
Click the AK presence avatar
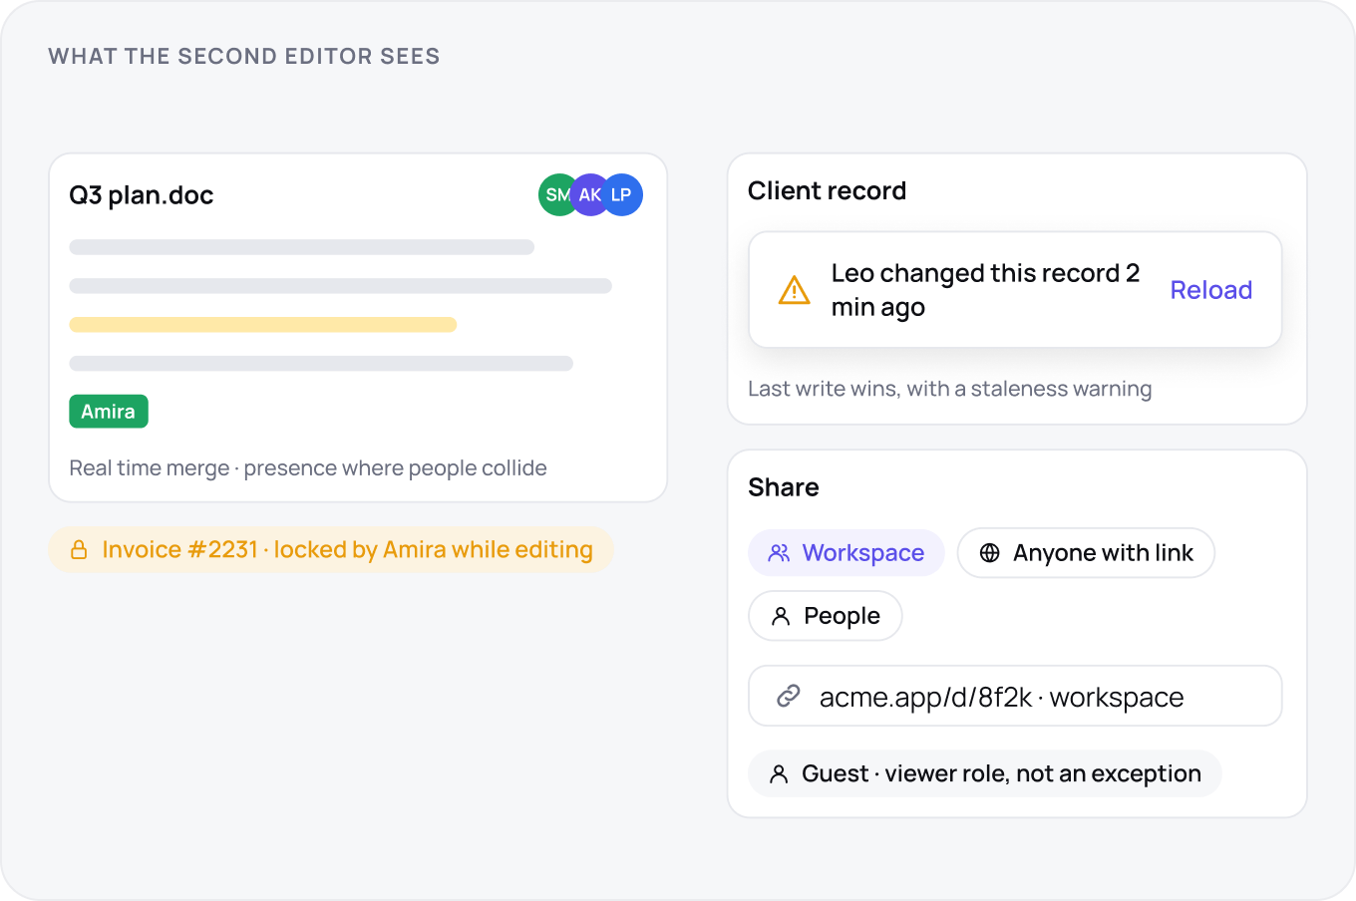[x=590, y=195]
